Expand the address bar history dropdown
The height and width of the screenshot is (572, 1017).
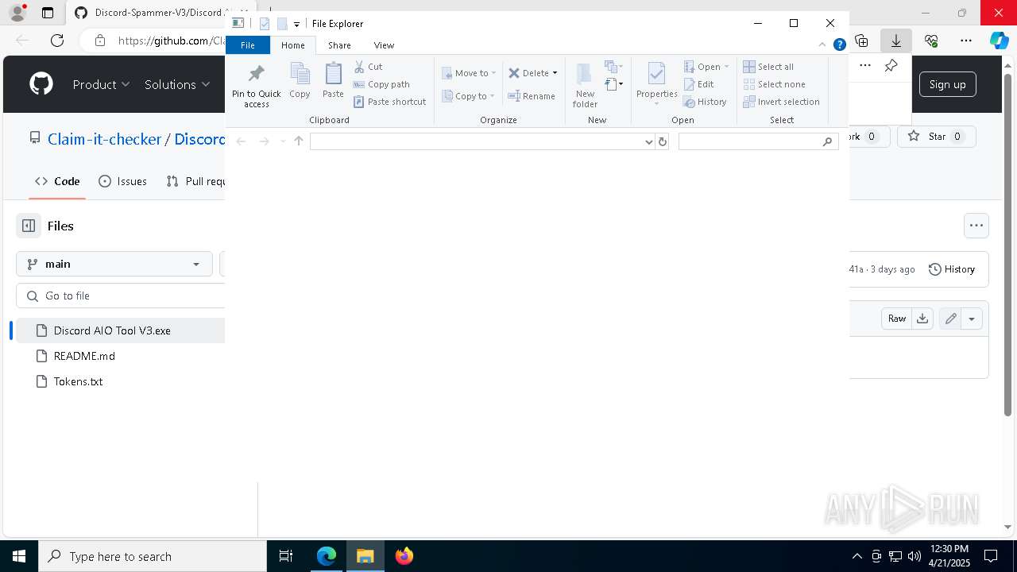650,141
